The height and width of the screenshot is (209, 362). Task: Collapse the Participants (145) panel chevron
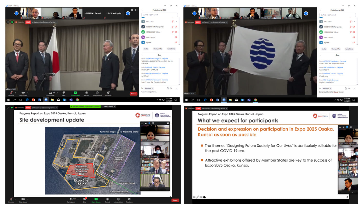point(320,10)
